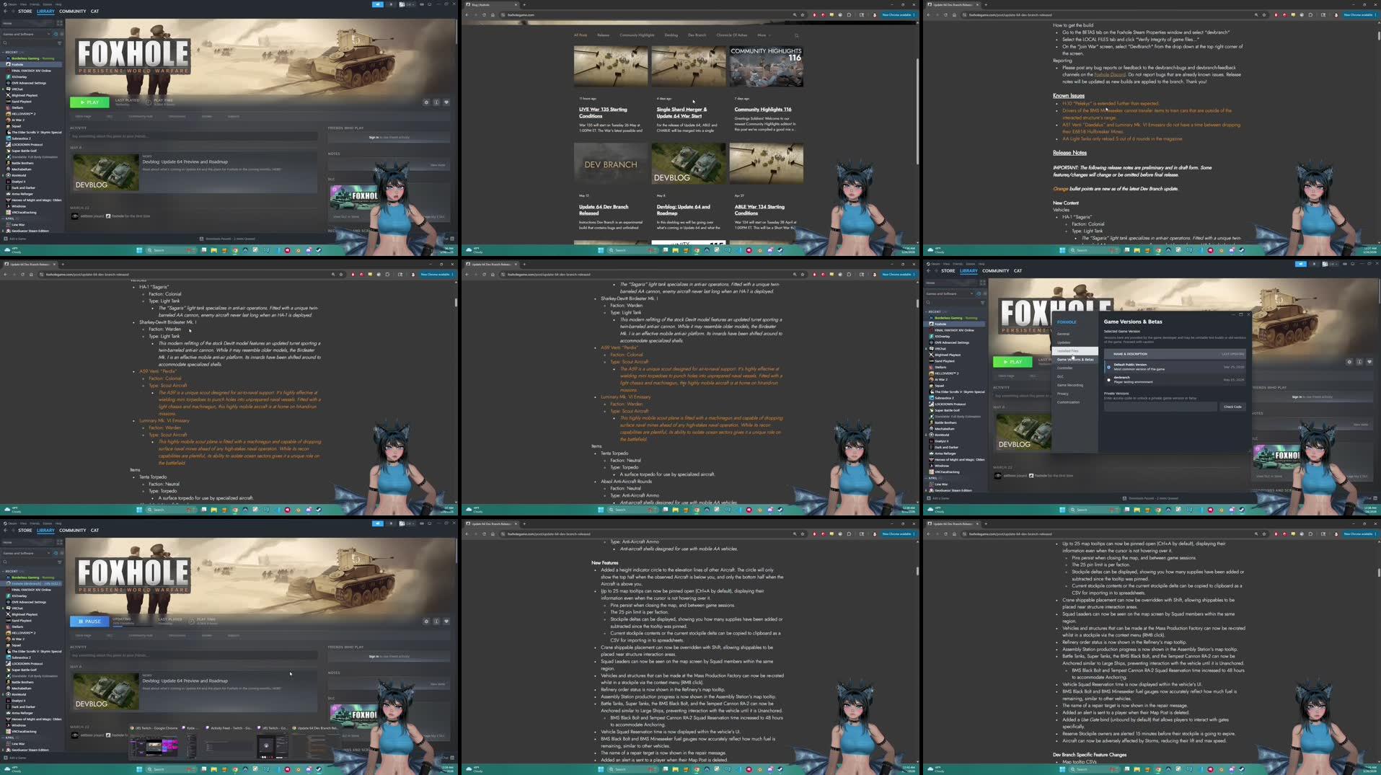
Task: Open Update 64 Dev Branch Released post title
Action: (604, 210)
